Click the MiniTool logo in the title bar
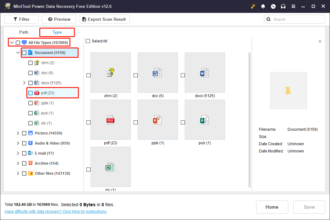This screenshot has width=330, height=220. point(7,6)
